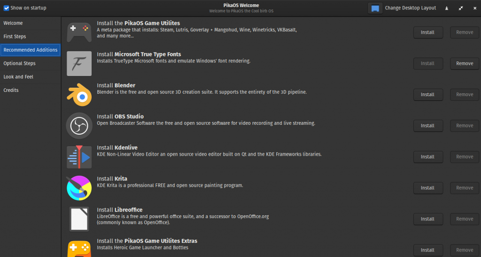Minimize the window using the titlebar down-arrow
The width and height of the screenshot is (481, 257).
click(447, 8)
